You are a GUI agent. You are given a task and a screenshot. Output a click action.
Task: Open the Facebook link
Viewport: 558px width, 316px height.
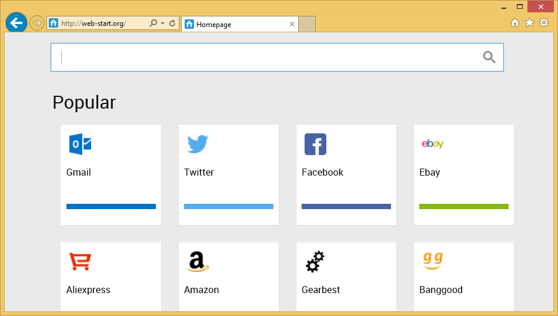tap(322, 173)
